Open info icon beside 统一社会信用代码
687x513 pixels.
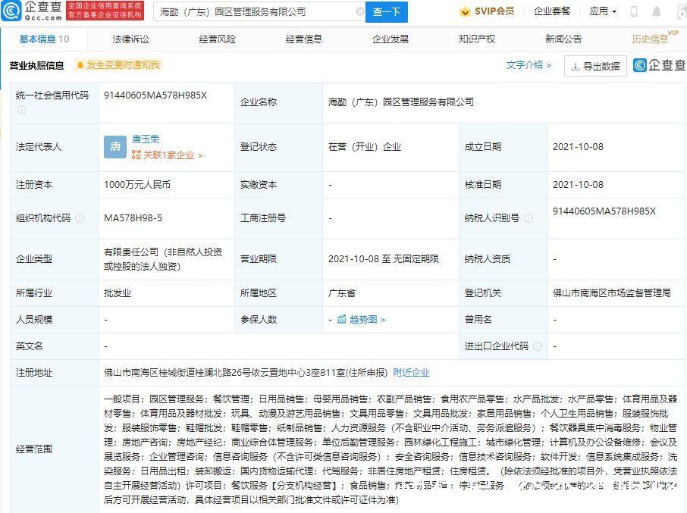[x=21, y=110]
